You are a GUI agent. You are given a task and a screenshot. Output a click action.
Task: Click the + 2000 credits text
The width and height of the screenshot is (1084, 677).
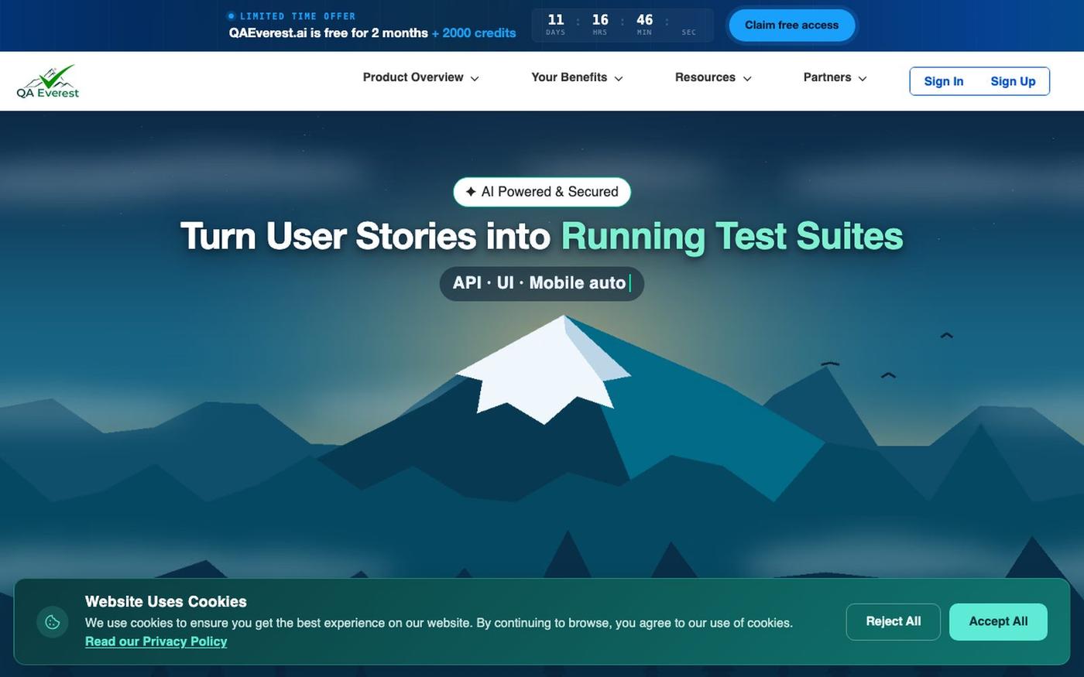474,33
